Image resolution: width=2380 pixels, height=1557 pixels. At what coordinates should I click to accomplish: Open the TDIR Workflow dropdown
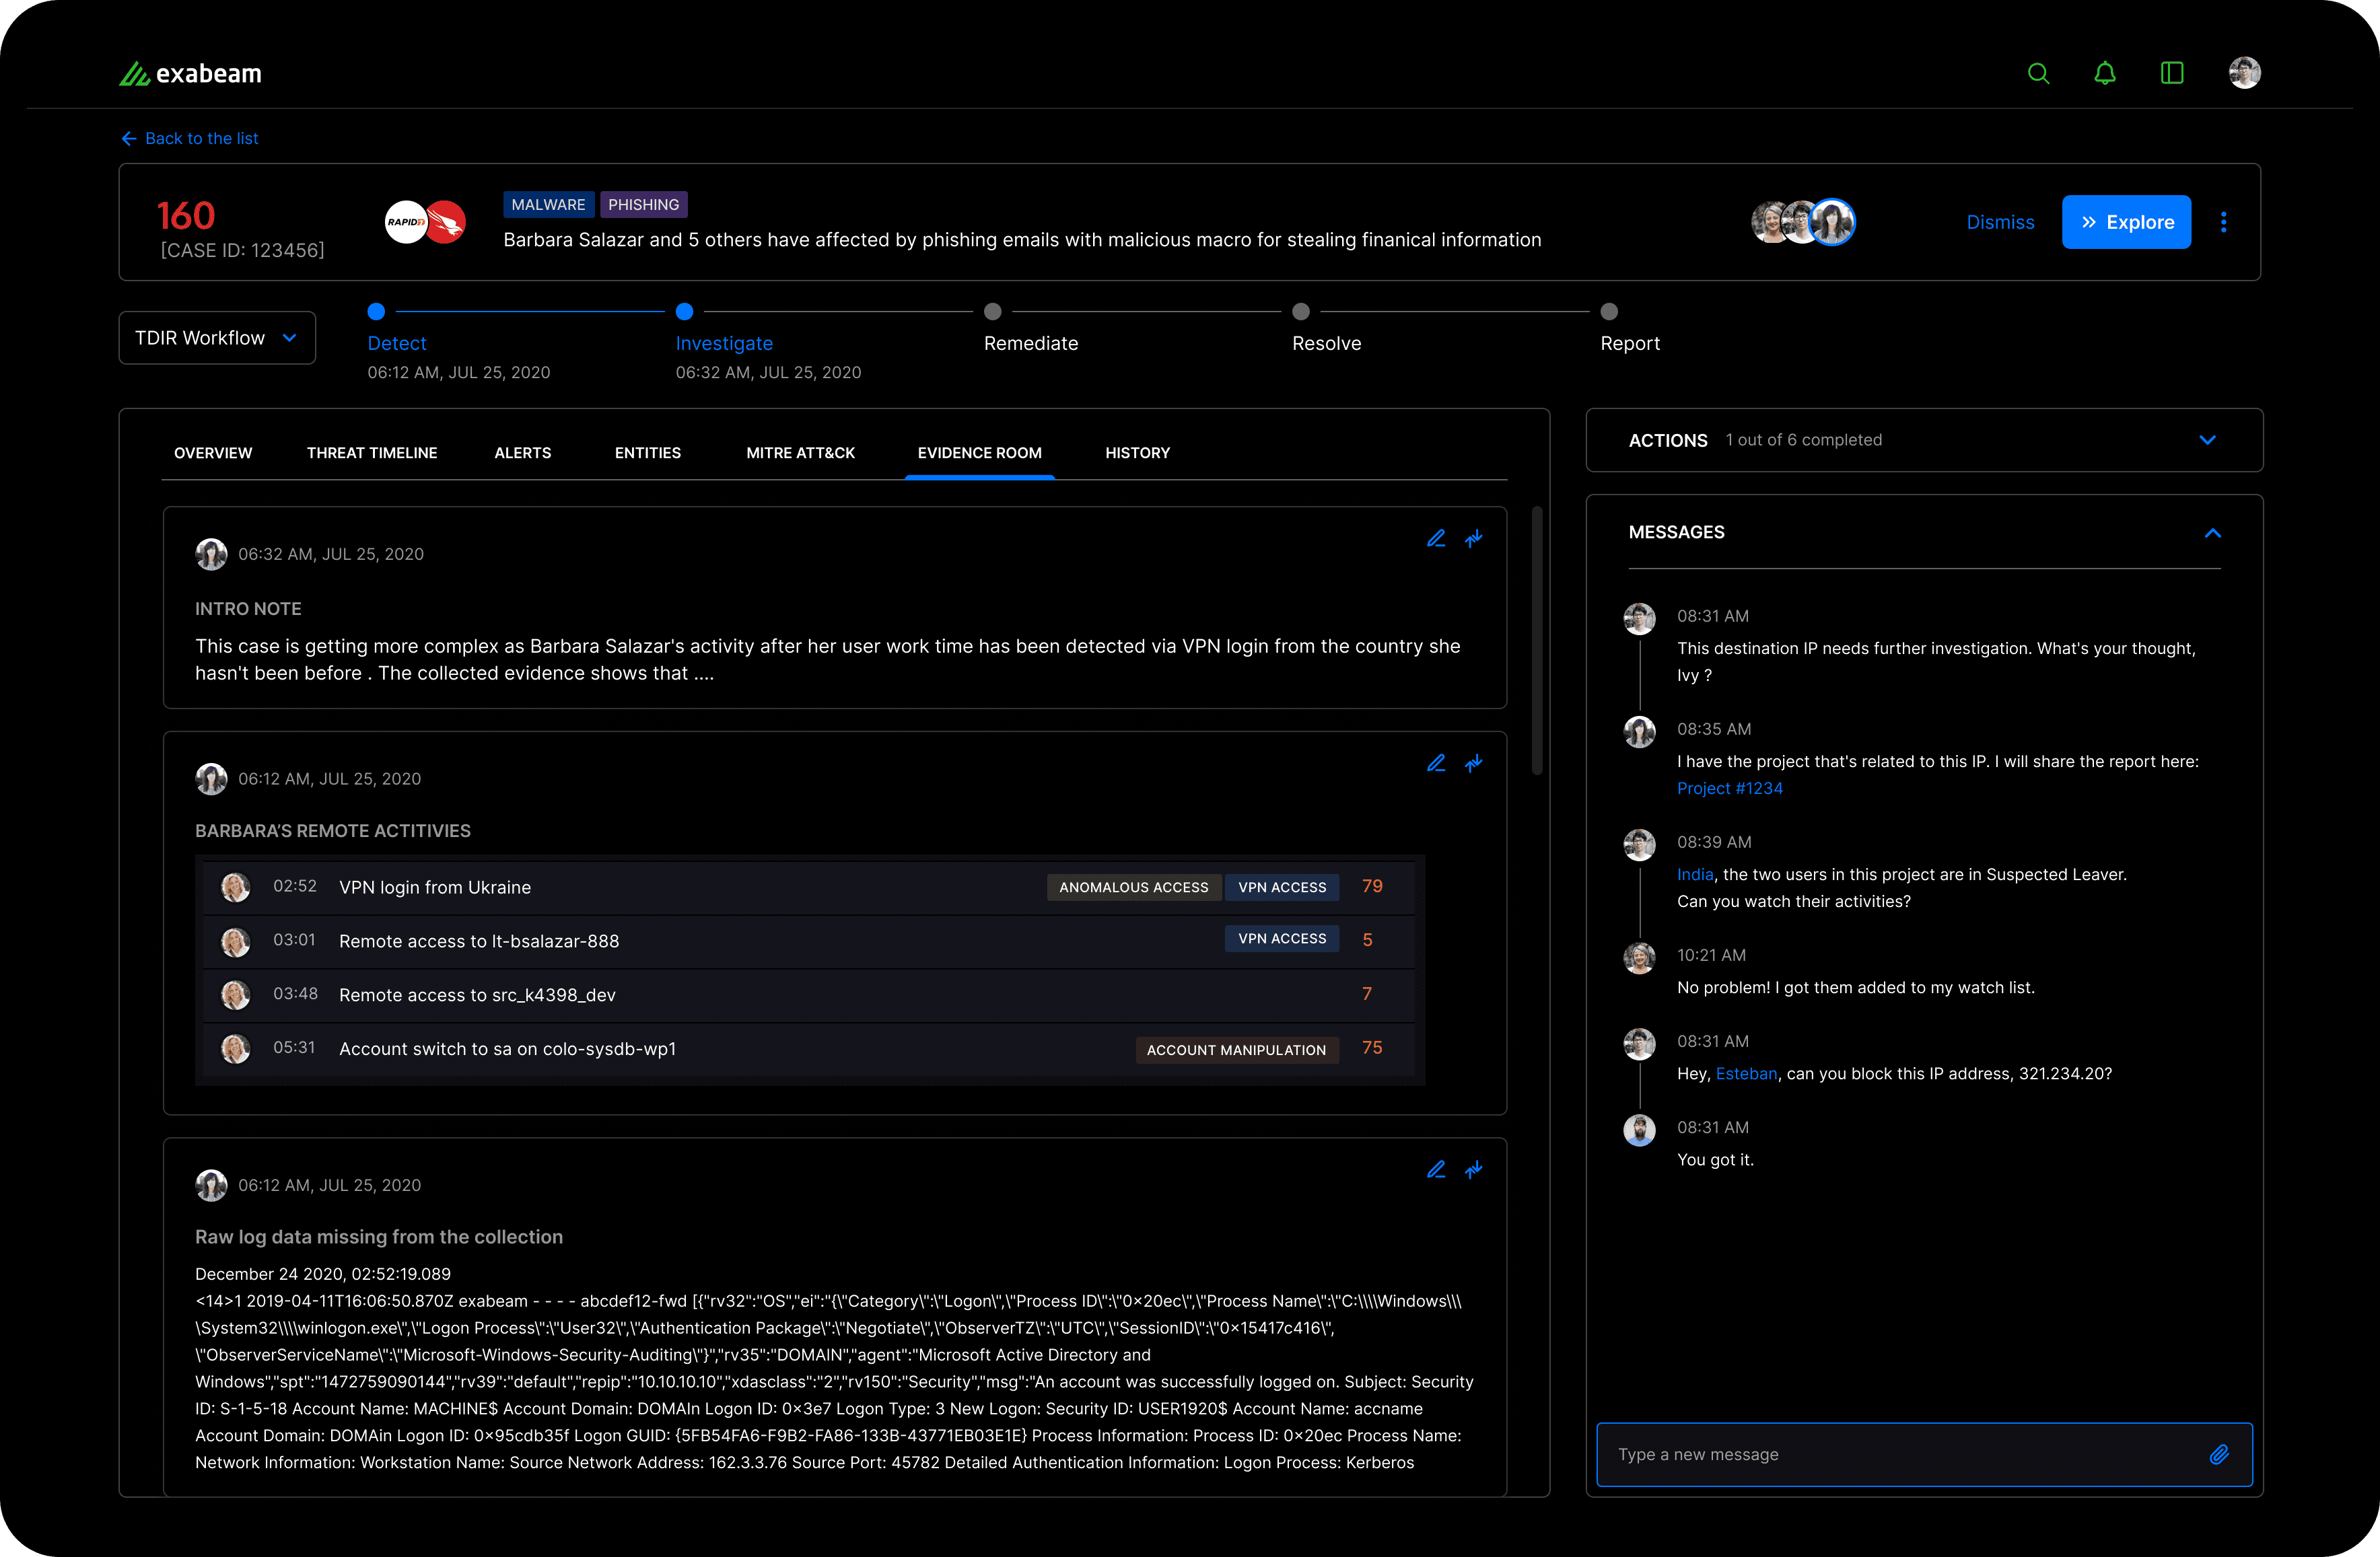pyautogui.click(x=217, y=338)
